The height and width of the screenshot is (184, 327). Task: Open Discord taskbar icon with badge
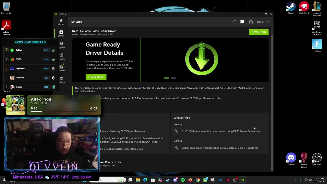click(x=175, y=180)
